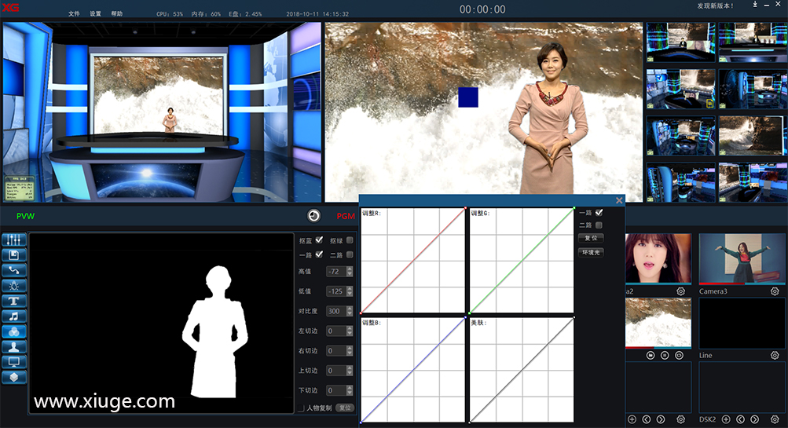This screenshot has height=428, width=788.
Task: Increase the 高值 value with up arrow
Action: tap(350, 269)
